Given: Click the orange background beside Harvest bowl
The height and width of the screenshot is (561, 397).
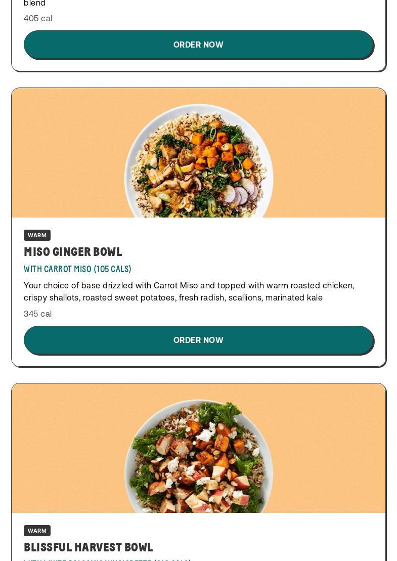Looking at the screenshot, I should [68, 448].
